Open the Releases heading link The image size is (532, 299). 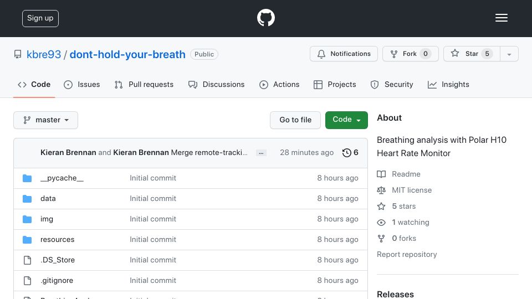(x=395, y=294)
